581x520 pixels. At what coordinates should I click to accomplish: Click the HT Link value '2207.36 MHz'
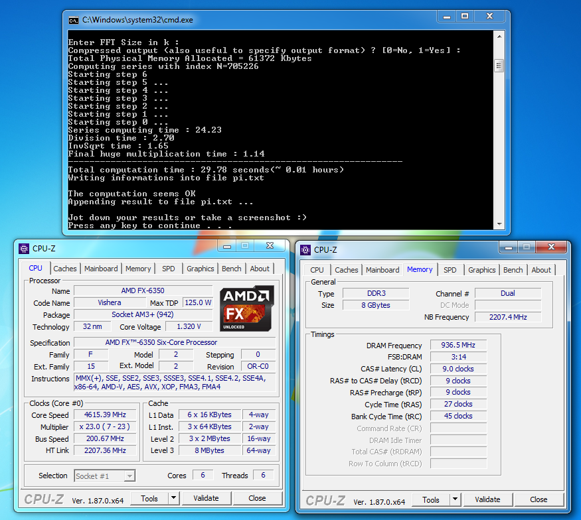click(105, 450)
